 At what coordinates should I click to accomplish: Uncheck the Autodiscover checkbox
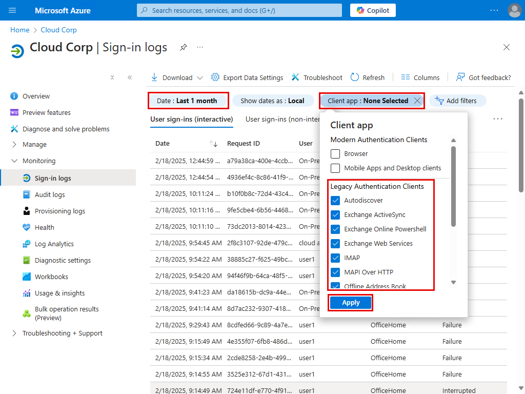coord(335,201)
